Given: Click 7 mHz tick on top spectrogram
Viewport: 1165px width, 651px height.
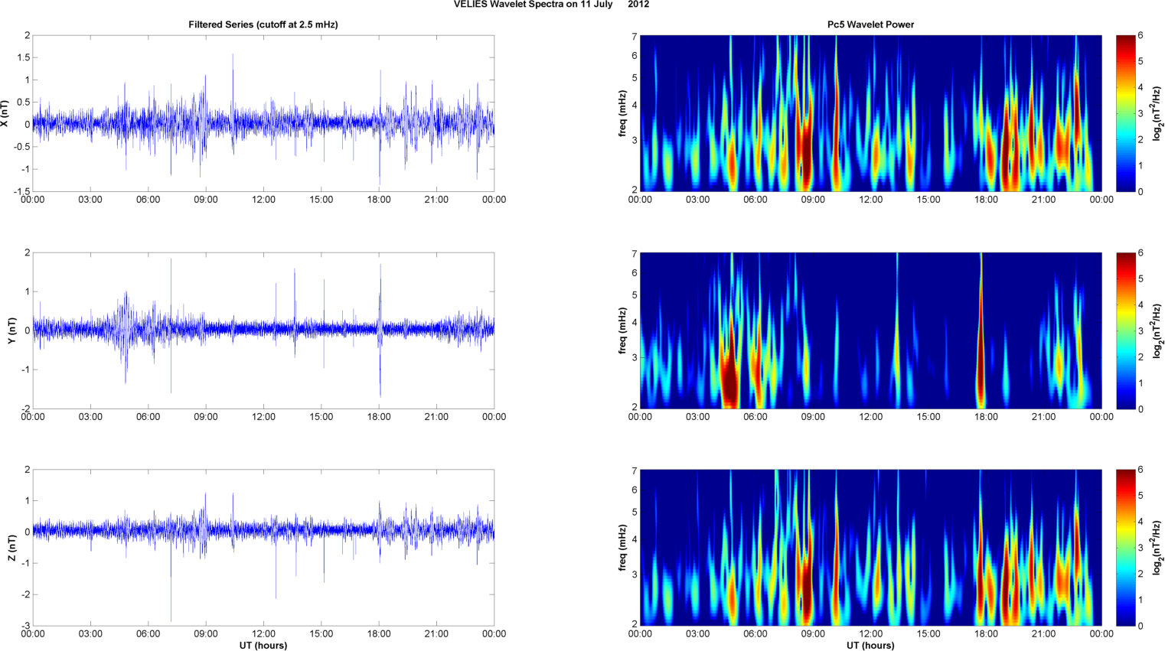Looking at the screenshot, I should [635, 36].
